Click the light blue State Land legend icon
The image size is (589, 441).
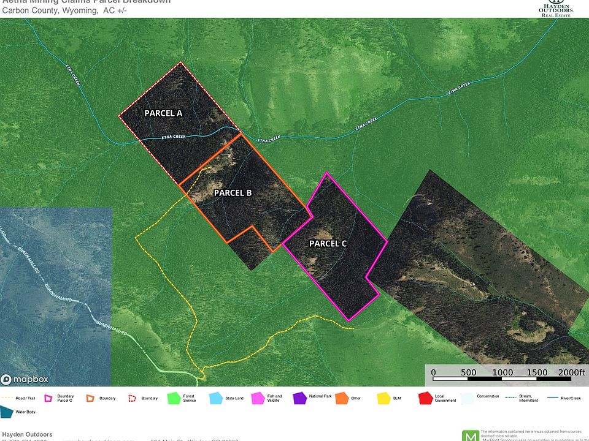(217, 399)
